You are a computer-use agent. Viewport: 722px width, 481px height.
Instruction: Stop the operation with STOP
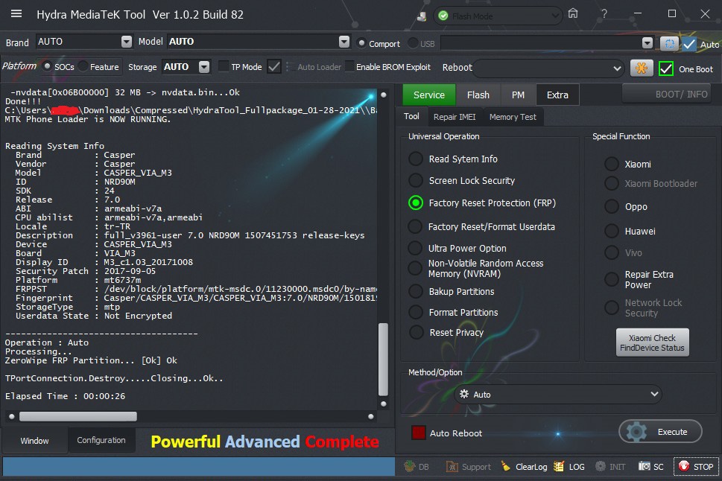[x=696, y=466]
